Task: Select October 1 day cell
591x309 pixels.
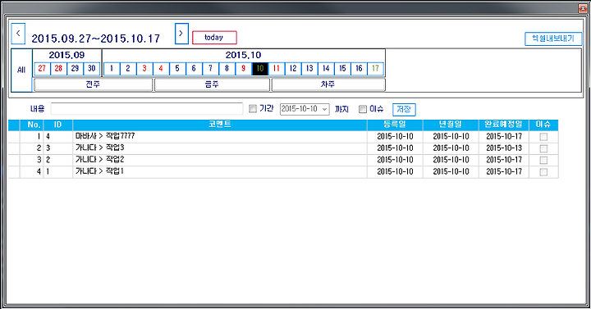Action: 111,69
